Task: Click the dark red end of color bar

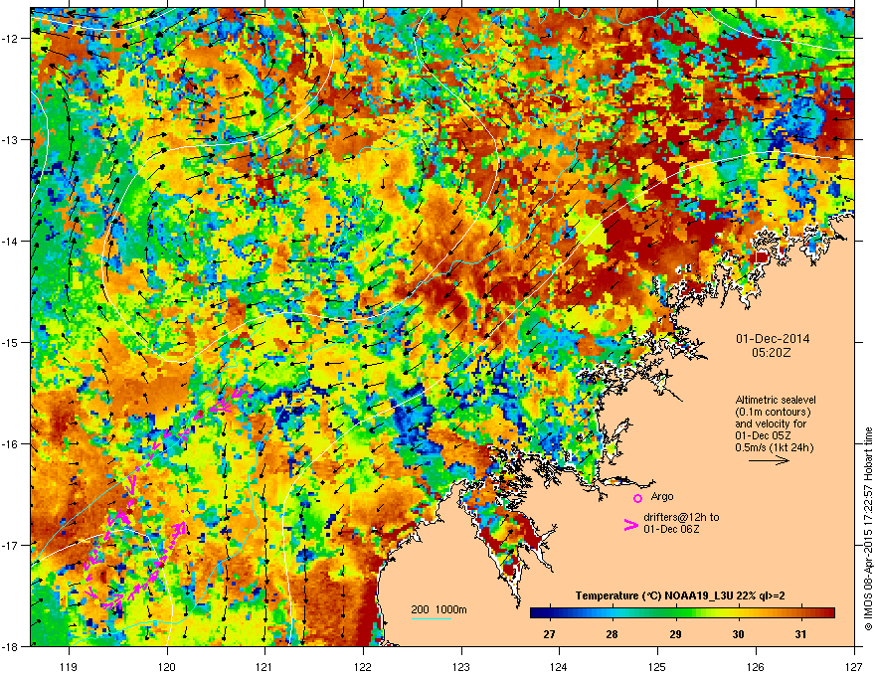Action: (829, 613)
